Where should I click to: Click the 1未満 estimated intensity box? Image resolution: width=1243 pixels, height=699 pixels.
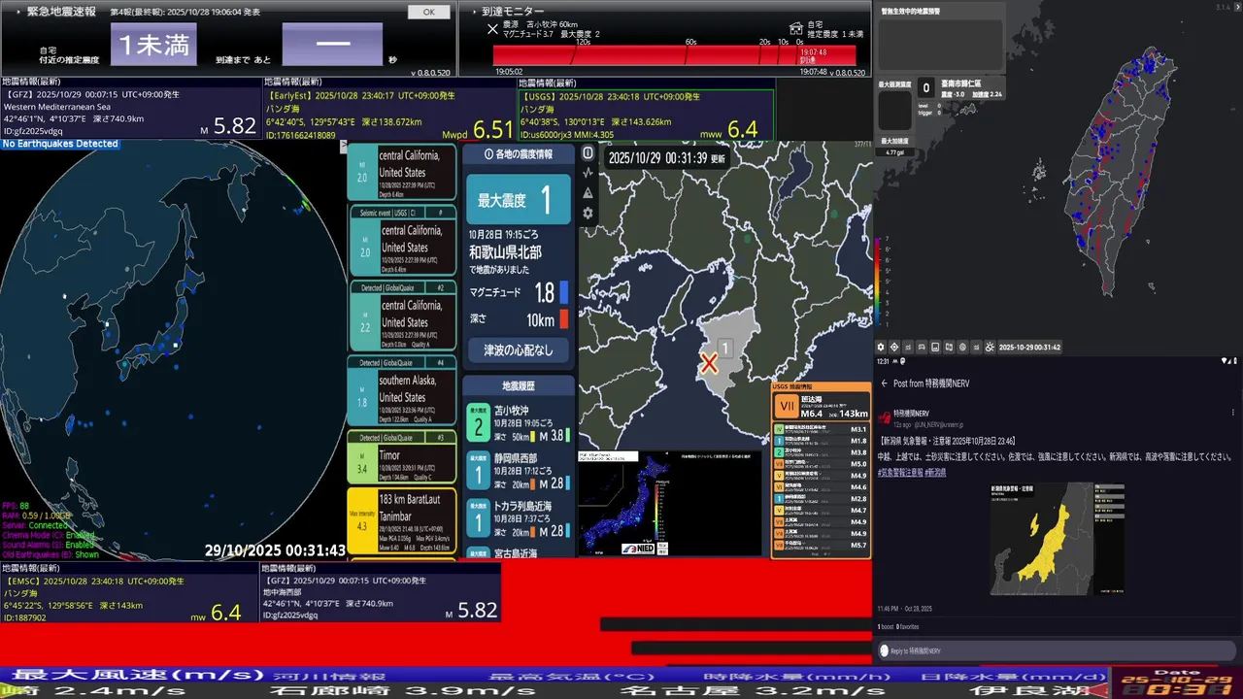pos(153,45)
